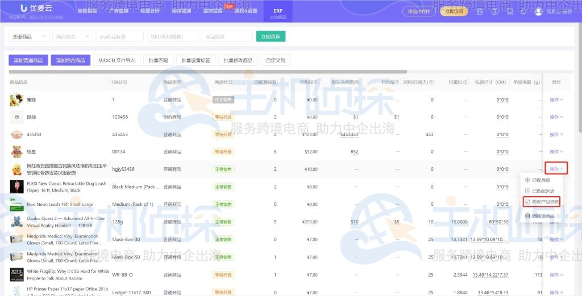Expand 操作 dropdown for the 蜜蜂 row
The height and width of the screenshot is (296, 582).
556,100
